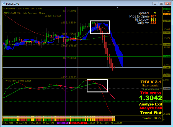Screen dimensions: 173x127
Task: Click the 1.3054 green price axis tag
Action: pyautogui.click(x=166, y=56)
